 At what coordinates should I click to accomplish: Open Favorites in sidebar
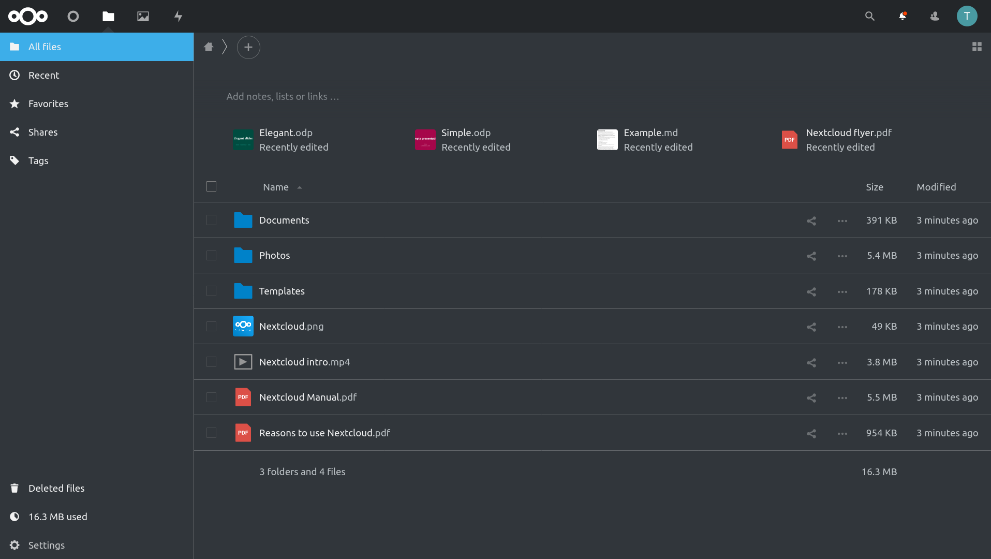coord(97,104)
